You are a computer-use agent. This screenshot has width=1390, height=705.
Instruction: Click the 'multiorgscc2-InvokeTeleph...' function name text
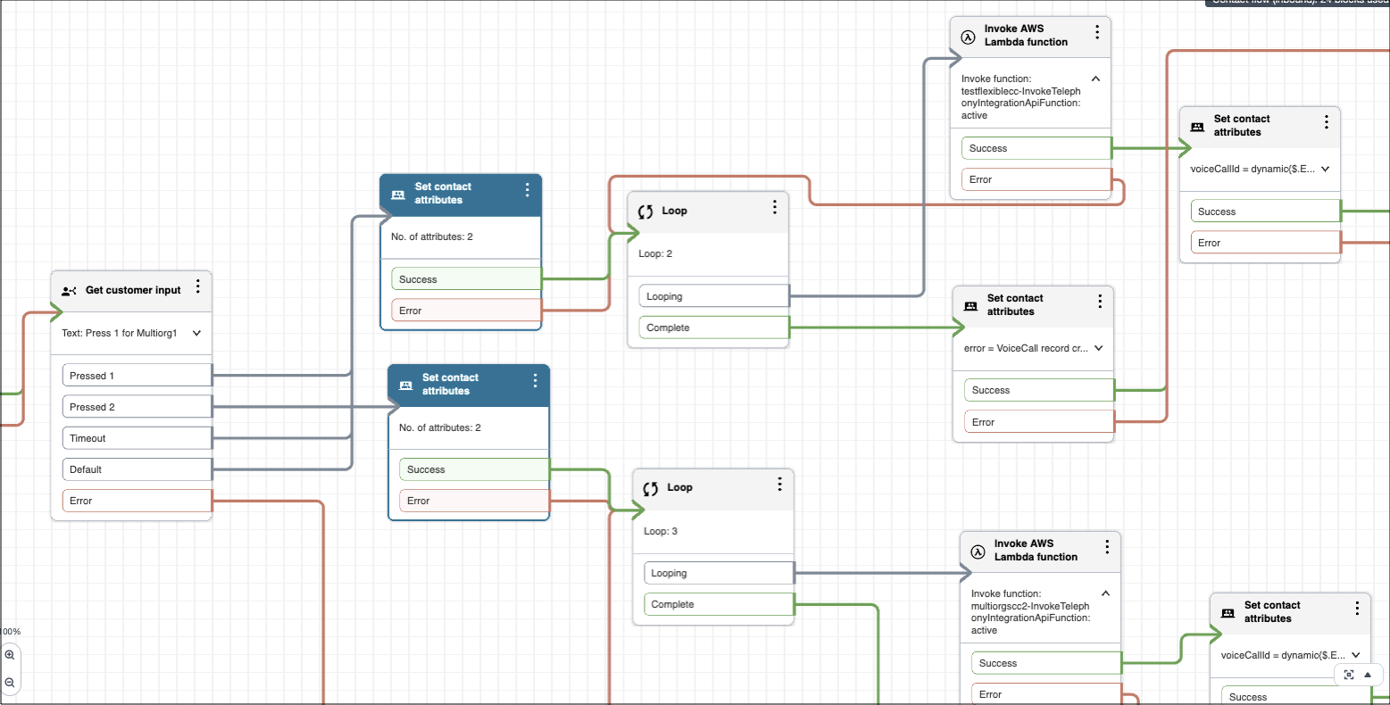pos(1030,612)
